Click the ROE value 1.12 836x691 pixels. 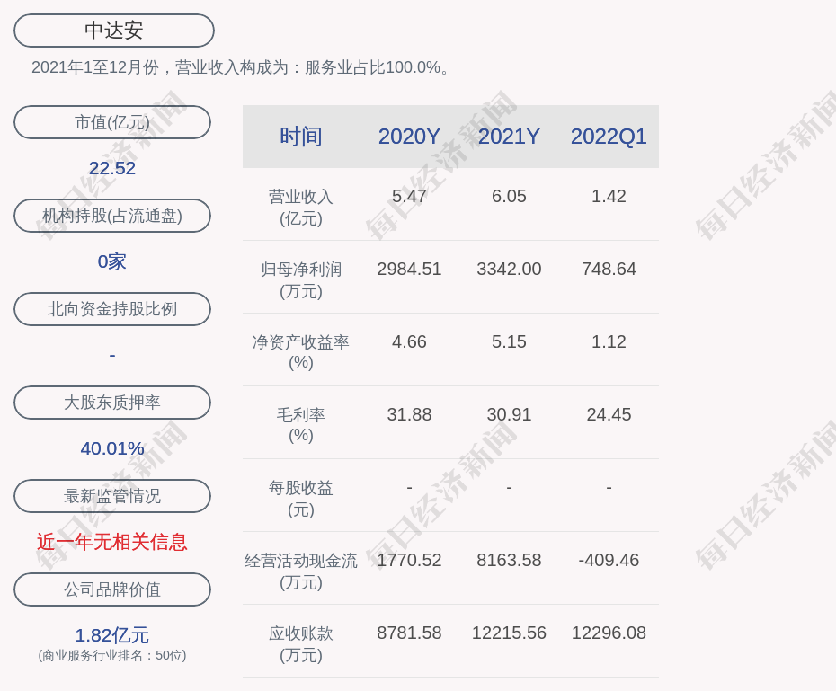pos(609,341)
